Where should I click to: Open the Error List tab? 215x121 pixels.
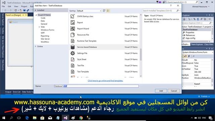(16, 92)
